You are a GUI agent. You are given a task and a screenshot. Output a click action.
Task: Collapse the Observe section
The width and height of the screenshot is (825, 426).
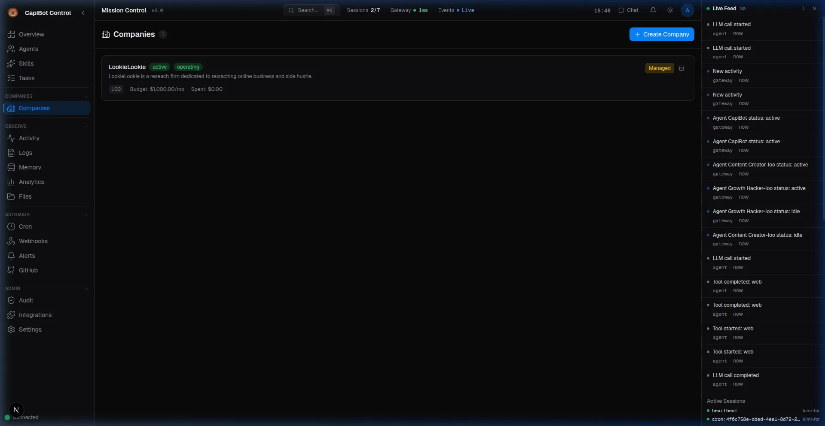click(x=86, y=127)
